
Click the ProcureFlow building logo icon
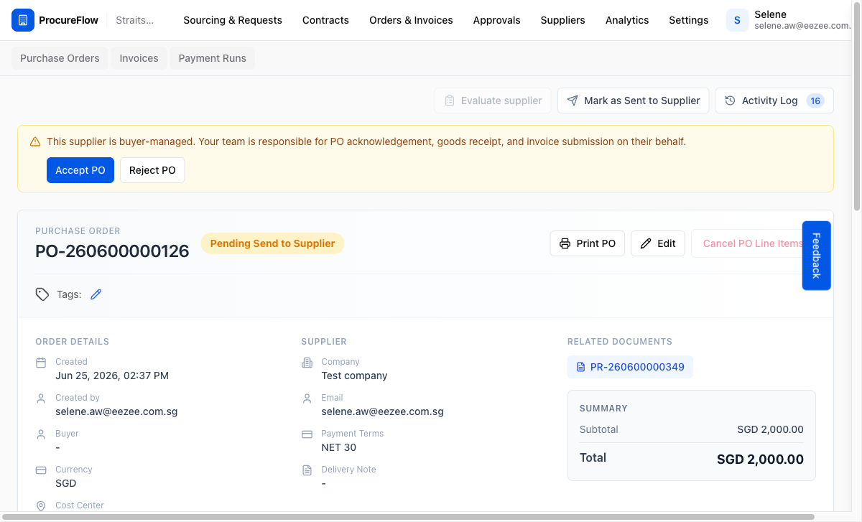tap(23, 20)
